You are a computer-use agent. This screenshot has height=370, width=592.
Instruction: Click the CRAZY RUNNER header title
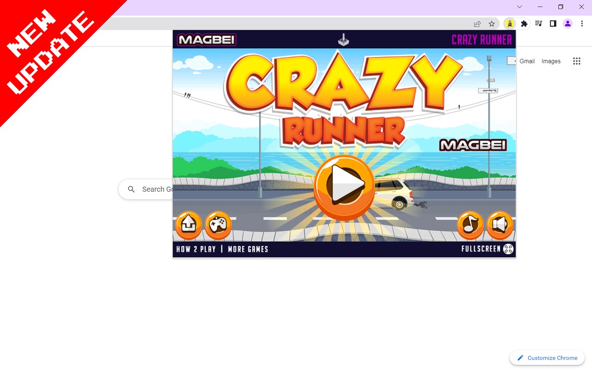481,40
